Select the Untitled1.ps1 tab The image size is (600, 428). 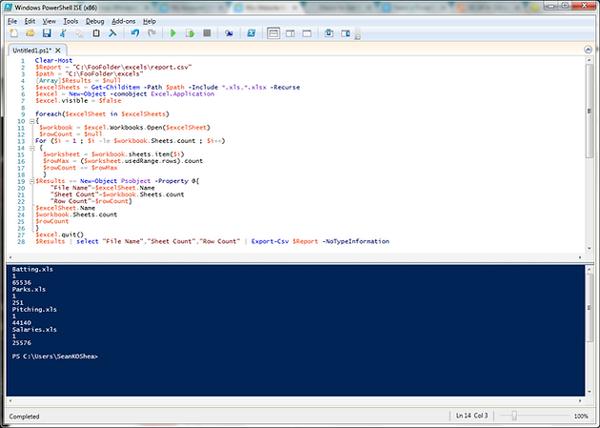point(32,51)
